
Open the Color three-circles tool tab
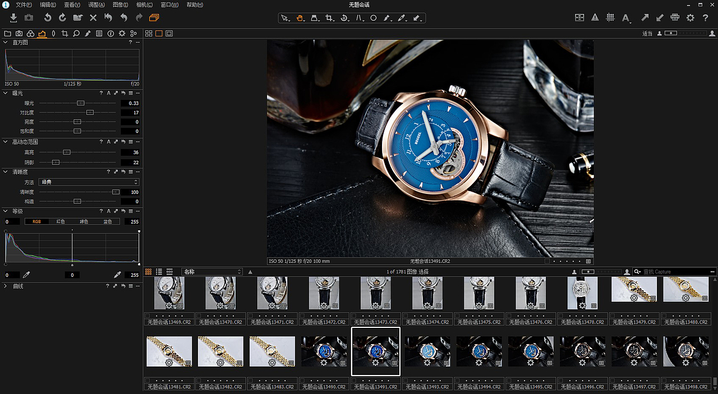pyautogui.click(x=30, y=34)
